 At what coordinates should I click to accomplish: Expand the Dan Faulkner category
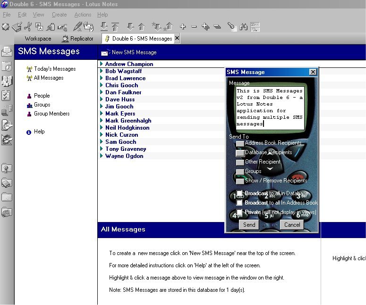pos(102,92)
